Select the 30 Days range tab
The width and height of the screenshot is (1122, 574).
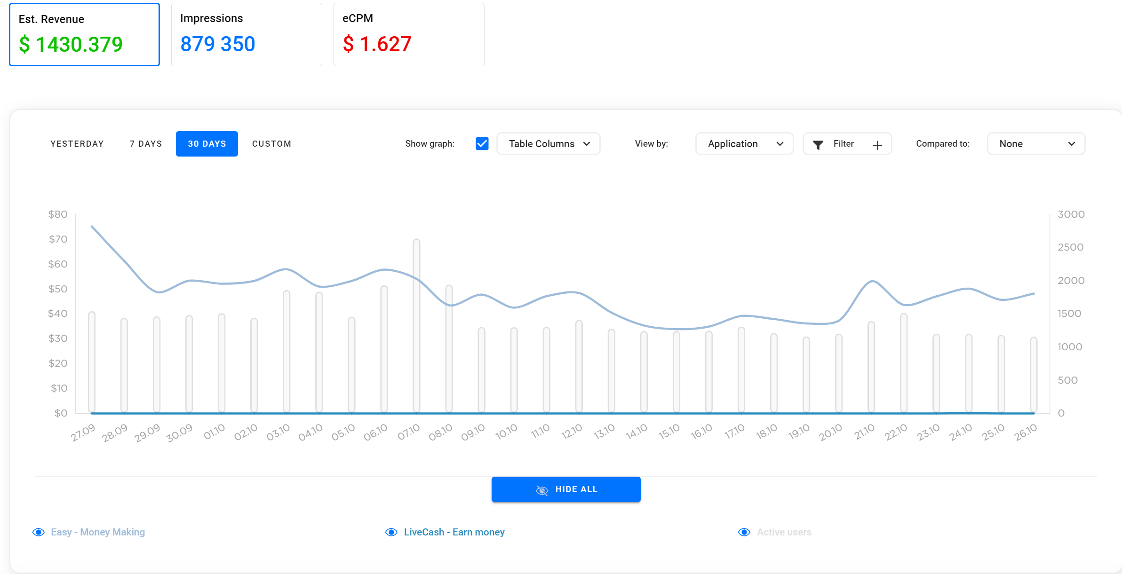[207, 144]
